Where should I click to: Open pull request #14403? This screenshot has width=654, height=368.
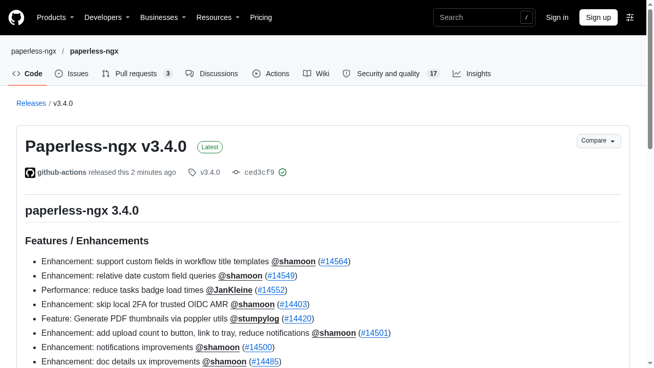coord(293,305)
